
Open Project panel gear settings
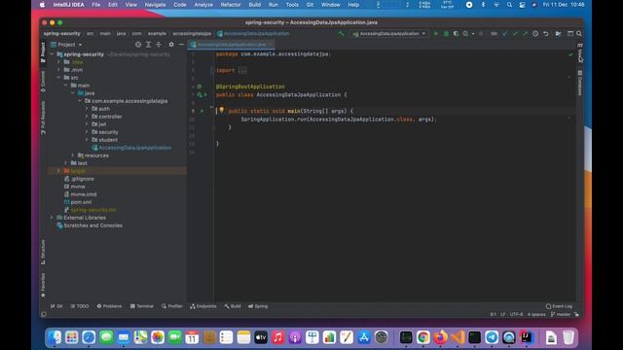tap(171, 45)
